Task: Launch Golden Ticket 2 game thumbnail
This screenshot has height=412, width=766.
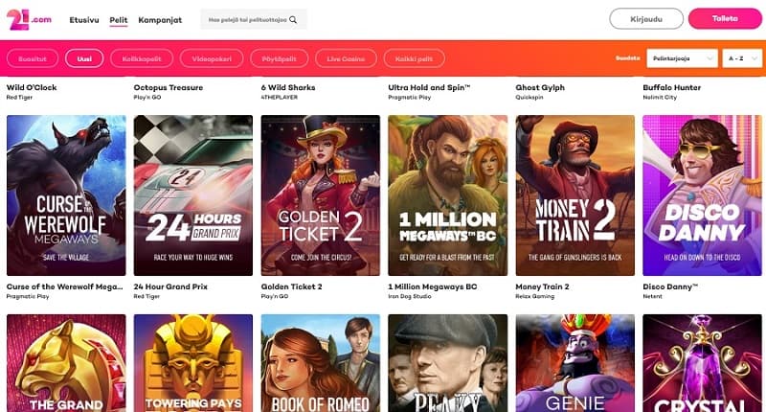Action: [x=321, y=195]
